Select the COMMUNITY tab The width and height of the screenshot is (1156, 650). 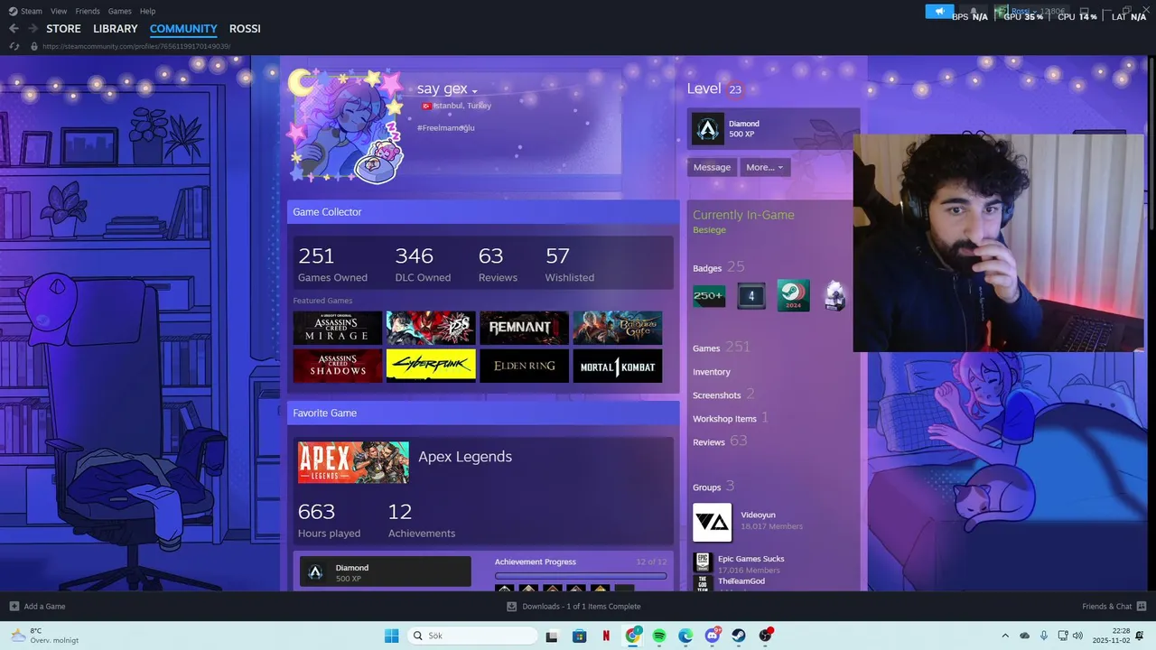point(183,29)
